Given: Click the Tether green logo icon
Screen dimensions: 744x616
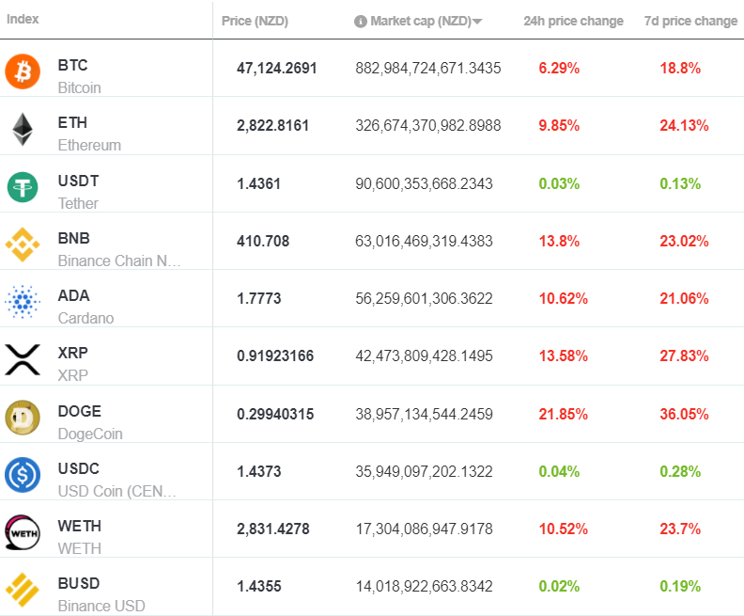Looking at the screenshot, I should click(23, 187).
